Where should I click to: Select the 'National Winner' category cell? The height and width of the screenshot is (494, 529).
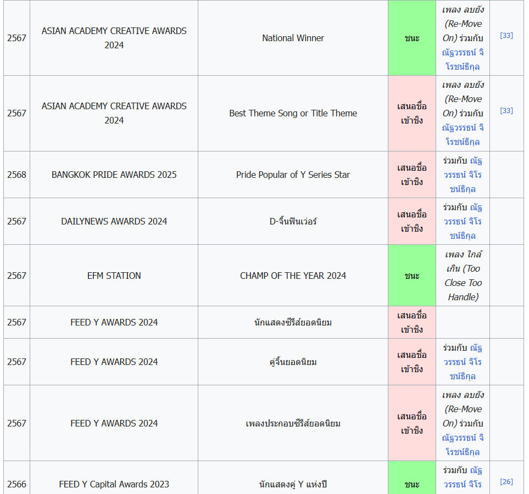tap(293, 38)
